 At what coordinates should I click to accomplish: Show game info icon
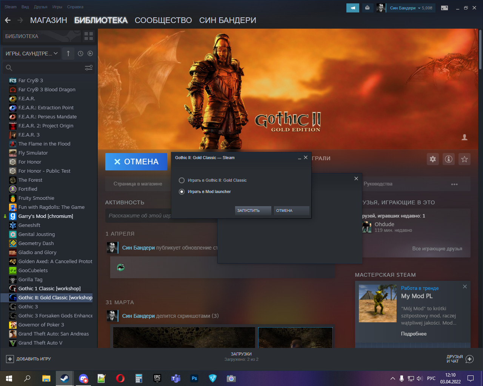[449, 159]
